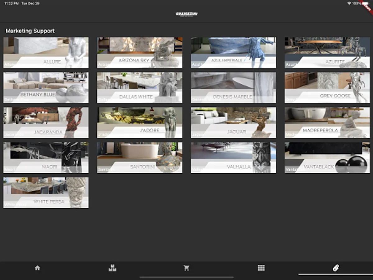Open the Allure marketing tile
The width and height of the screenshot is (373, 280).
point(46,53)
